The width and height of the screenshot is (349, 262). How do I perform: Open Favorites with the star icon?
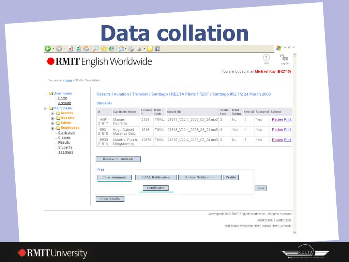coord(104,48)
